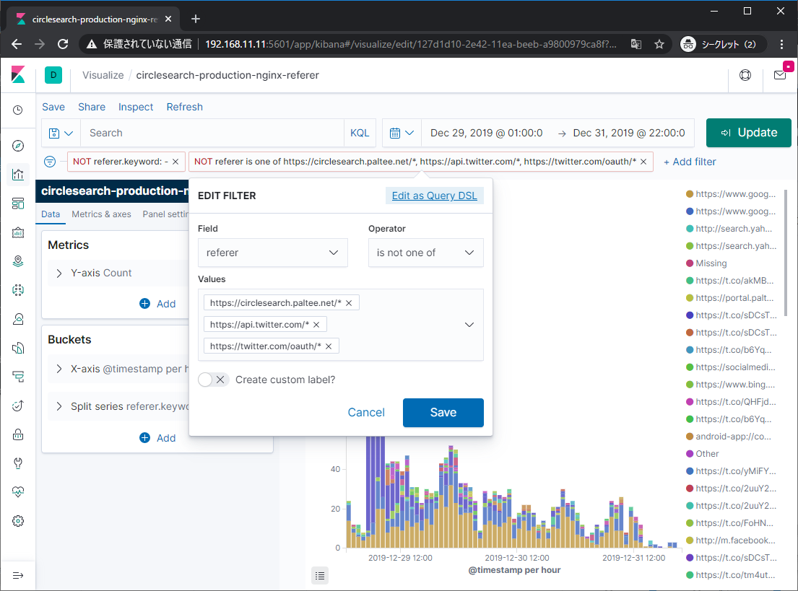The width and height of the screenshot is (798, 591).
Task: Expand the side navigation at bottom left
Action: click(x=18, y=575)
